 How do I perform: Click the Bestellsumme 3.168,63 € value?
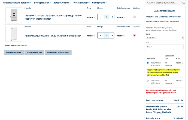(x=178, y=118)
